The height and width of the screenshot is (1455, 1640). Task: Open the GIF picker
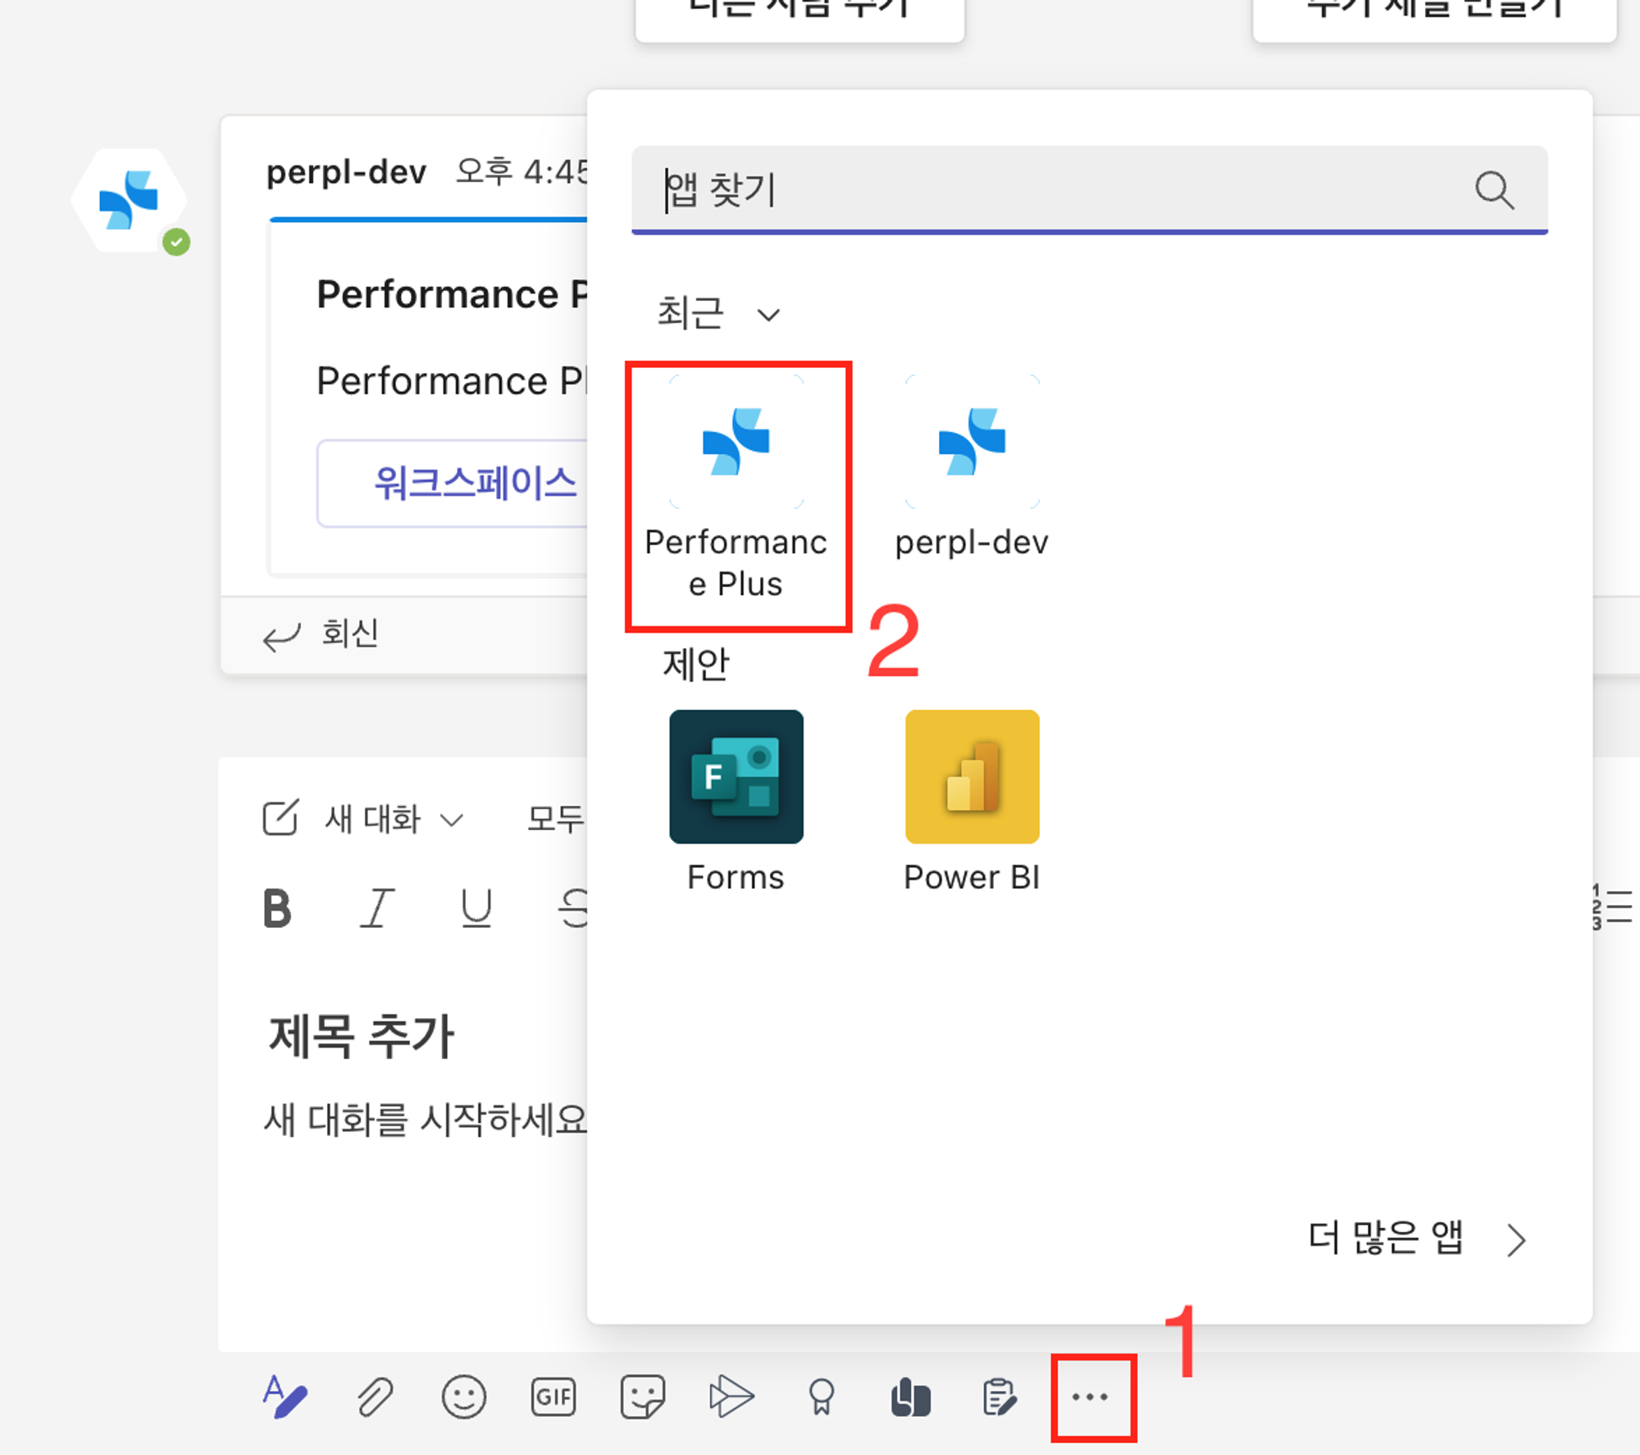[x=553, y=1396]
